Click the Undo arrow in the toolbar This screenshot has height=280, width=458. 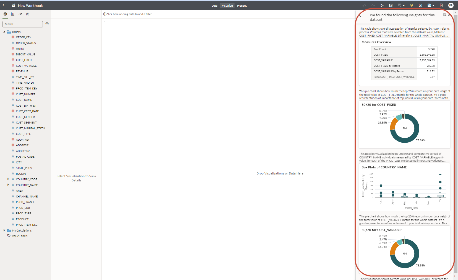pos(364,6)
